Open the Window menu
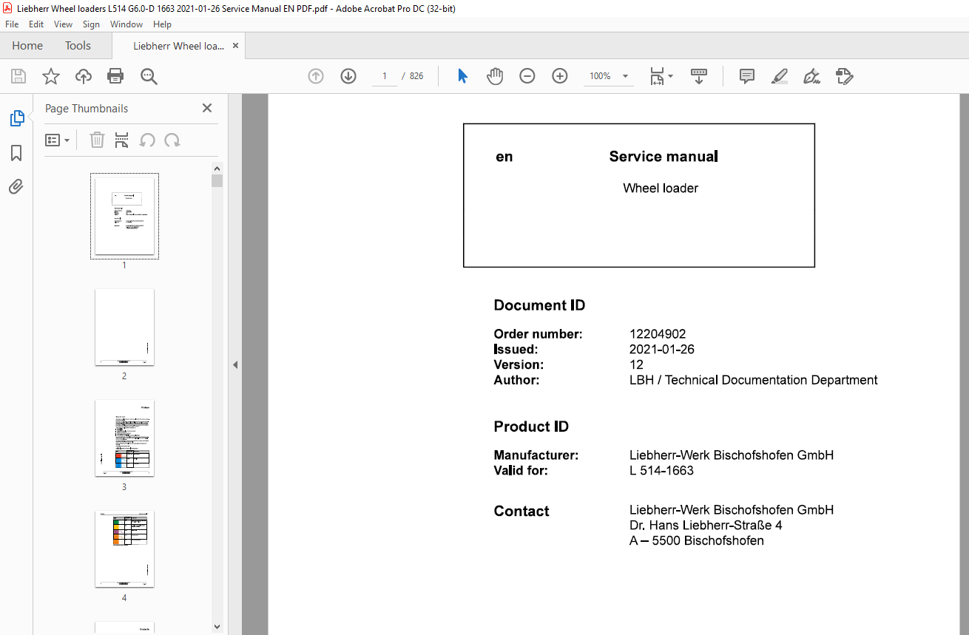969x635 pixels. [x=126, y=24]
